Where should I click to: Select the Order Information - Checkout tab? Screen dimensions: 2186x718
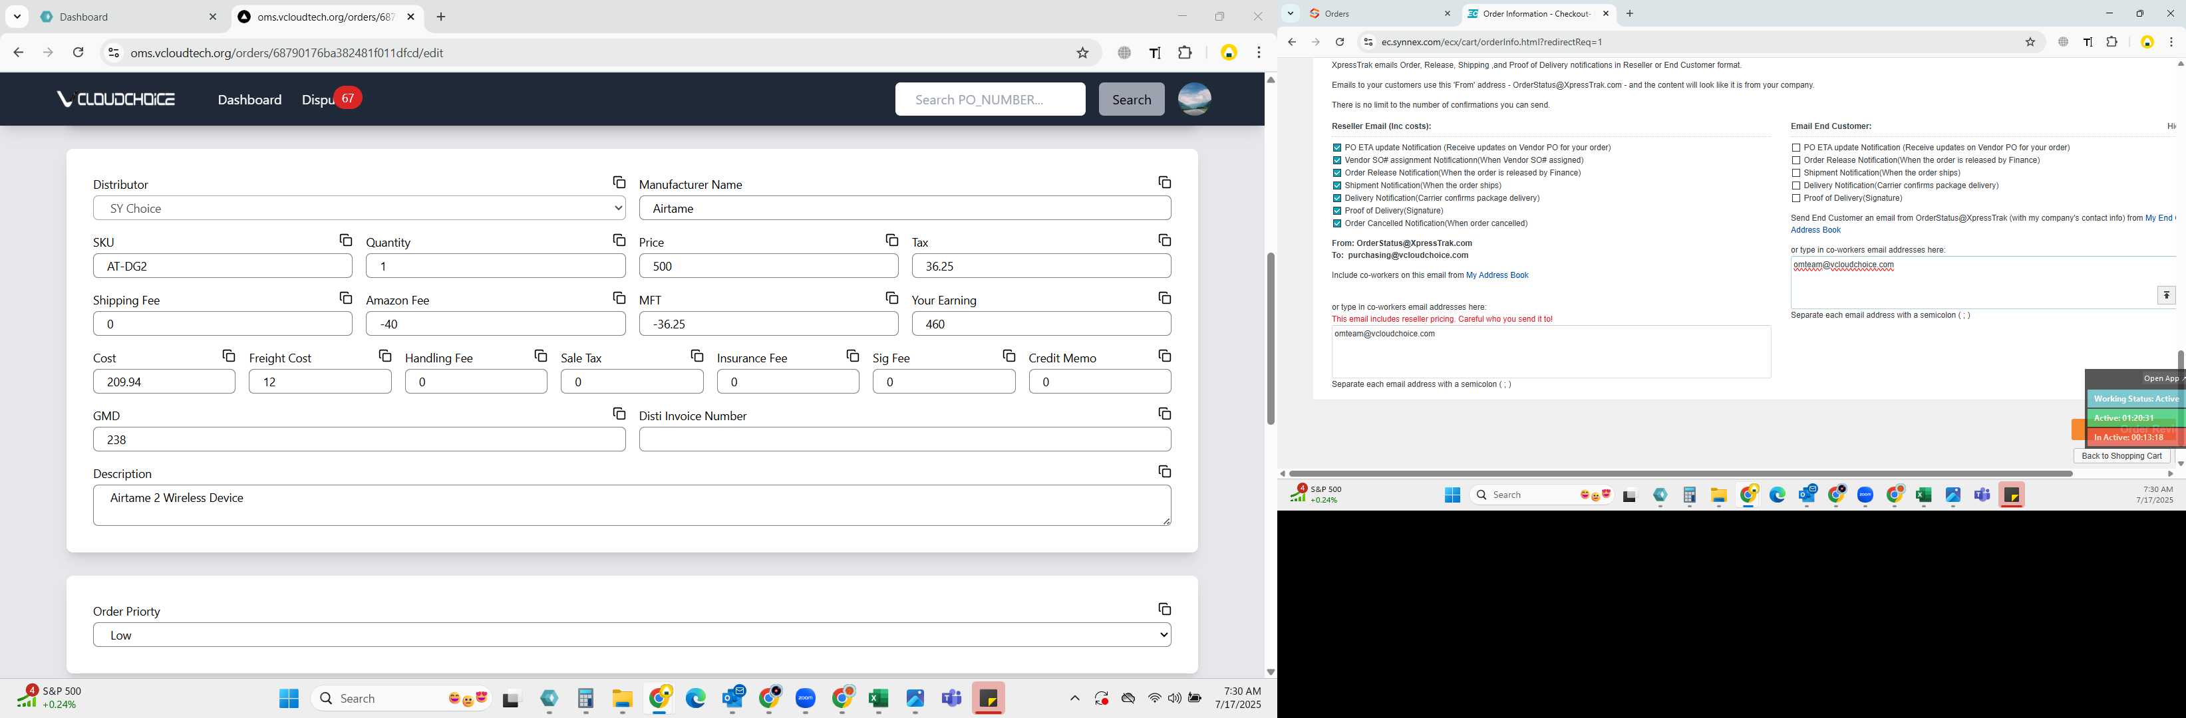(1537, 13)
